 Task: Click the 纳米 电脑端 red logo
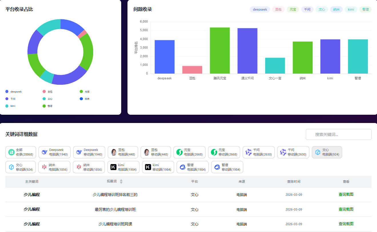click(x=44, y=167)
